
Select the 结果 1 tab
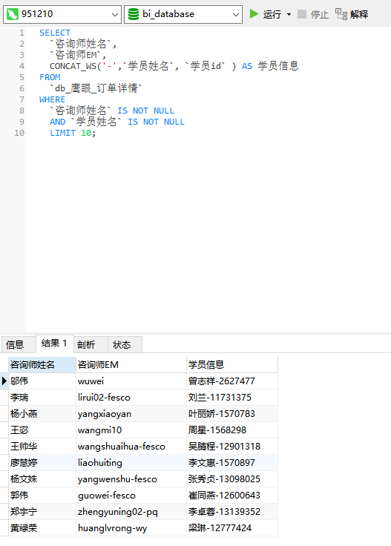coord(54,343)
